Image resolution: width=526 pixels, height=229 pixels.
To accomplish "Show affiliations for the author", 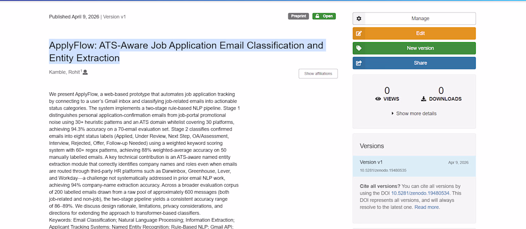I will (318, 74).
